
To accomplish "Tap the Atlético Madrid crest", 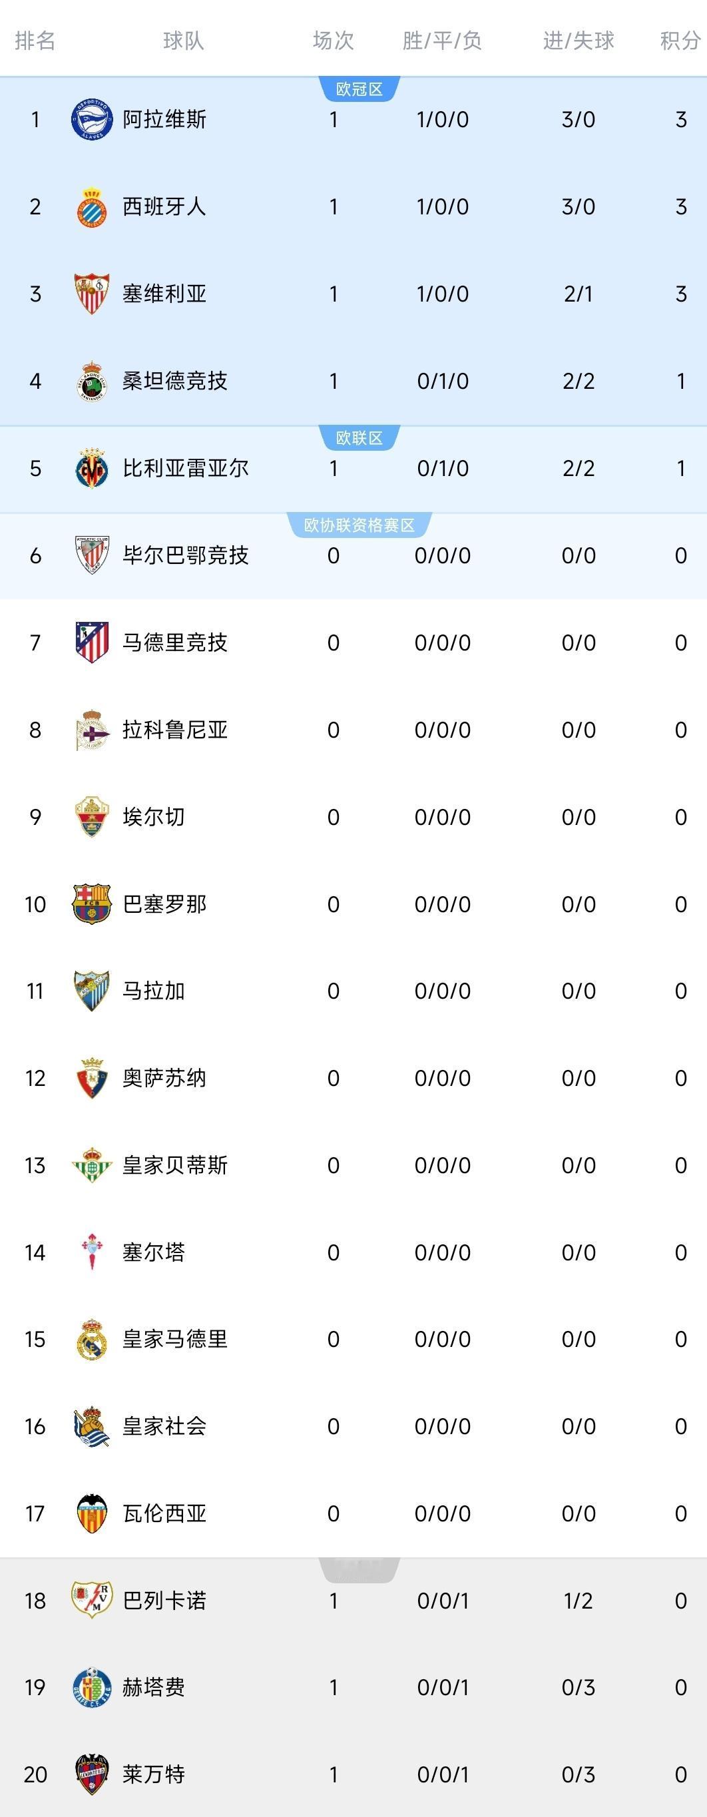I will coord(92,643).
